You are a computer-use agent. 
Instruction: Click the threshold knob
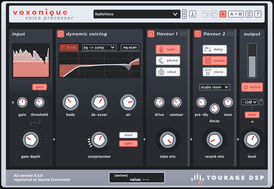[39, 102]
